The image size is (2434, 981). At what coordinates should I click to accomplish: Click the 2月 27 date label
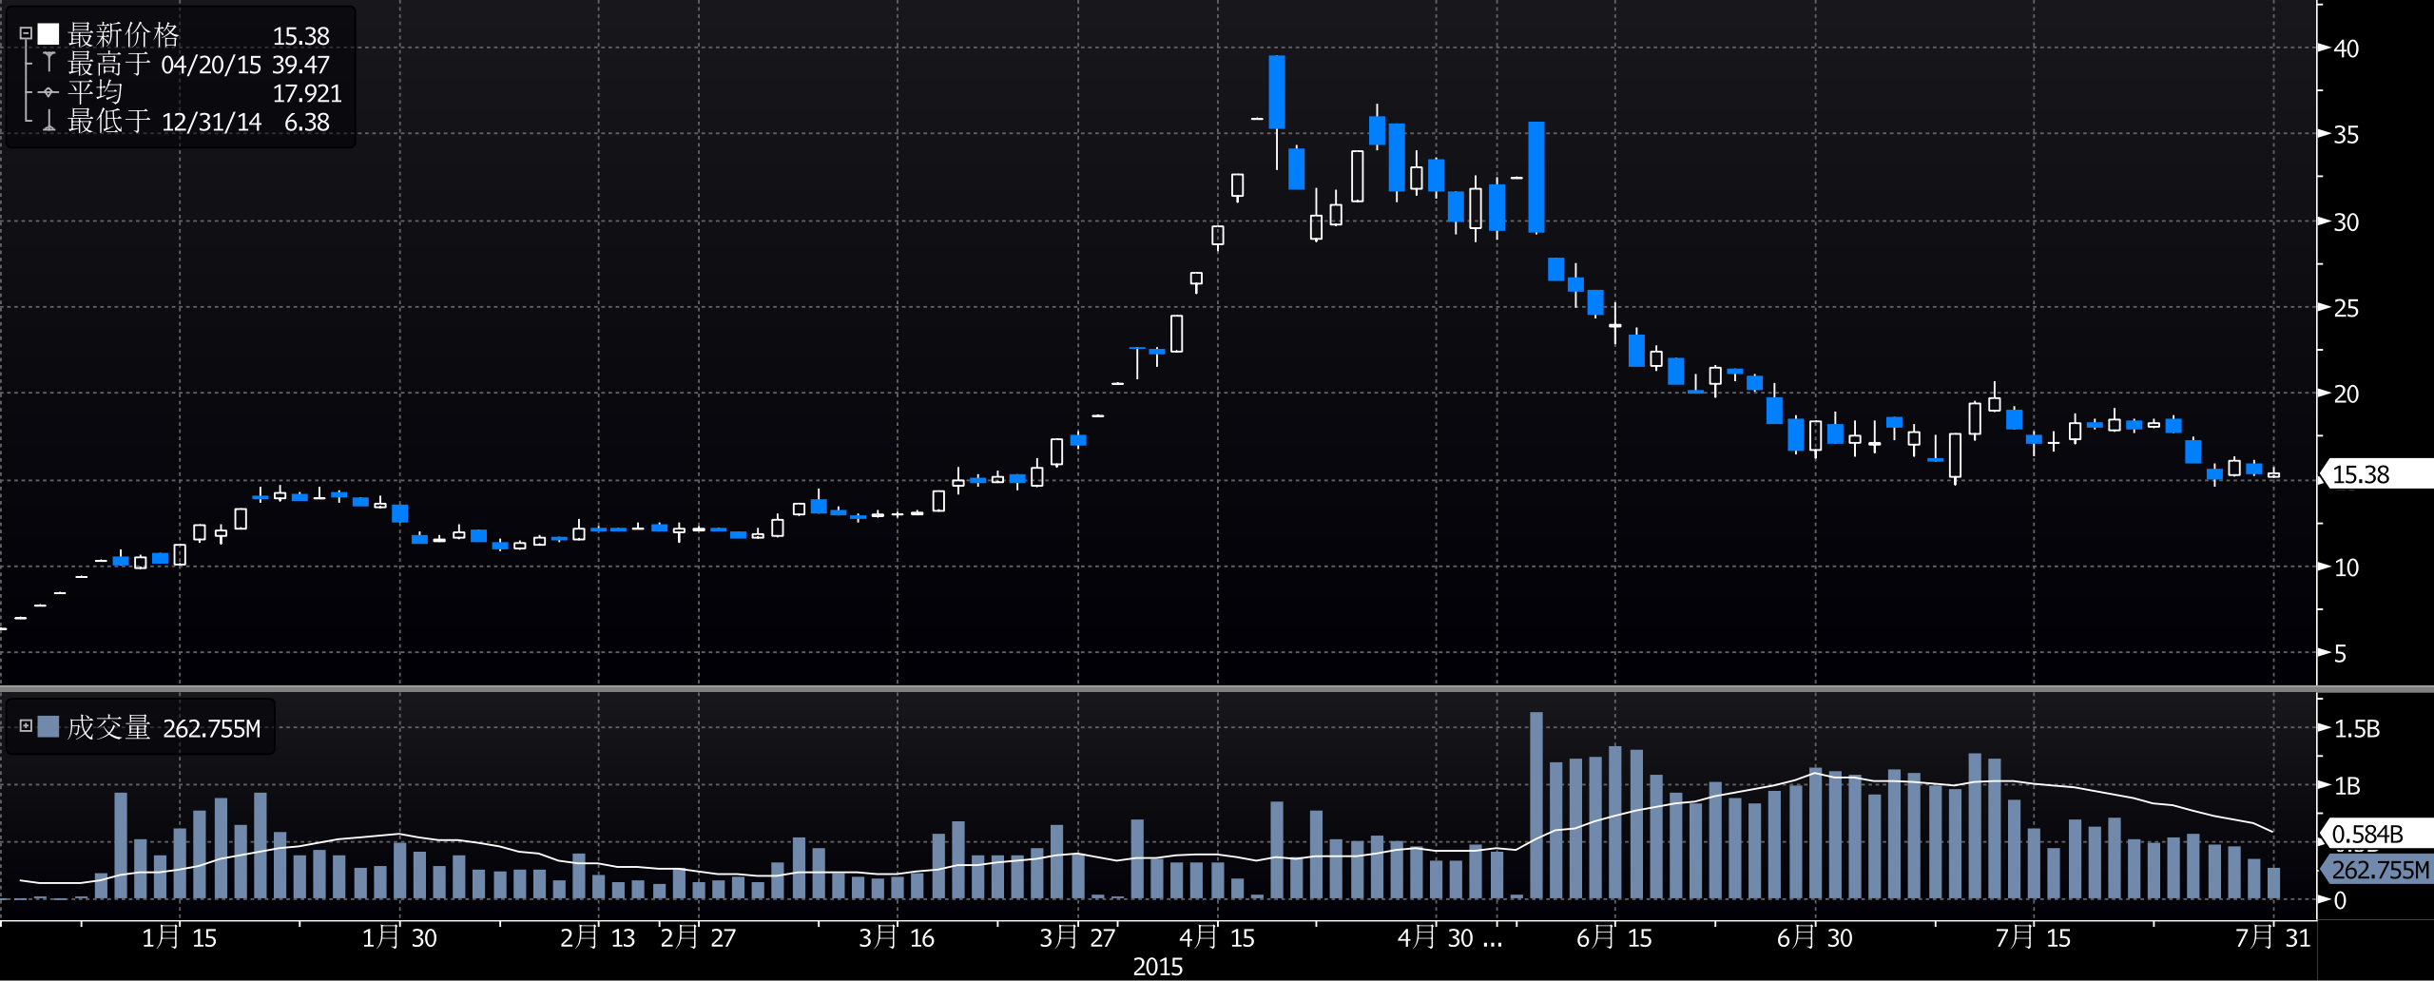pos(698,937)
